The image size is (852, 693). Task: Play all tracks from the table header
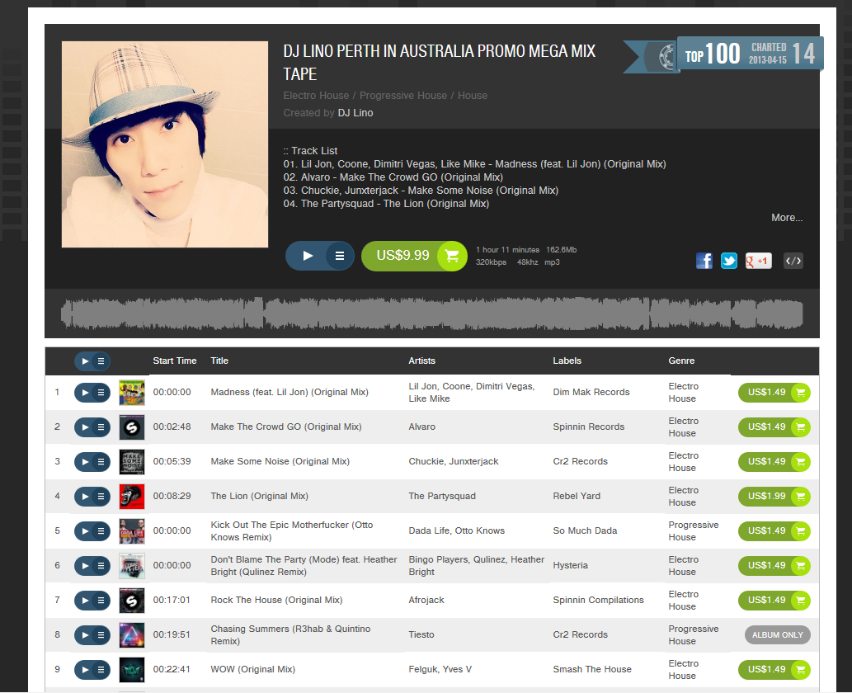[x=85, y=361]
